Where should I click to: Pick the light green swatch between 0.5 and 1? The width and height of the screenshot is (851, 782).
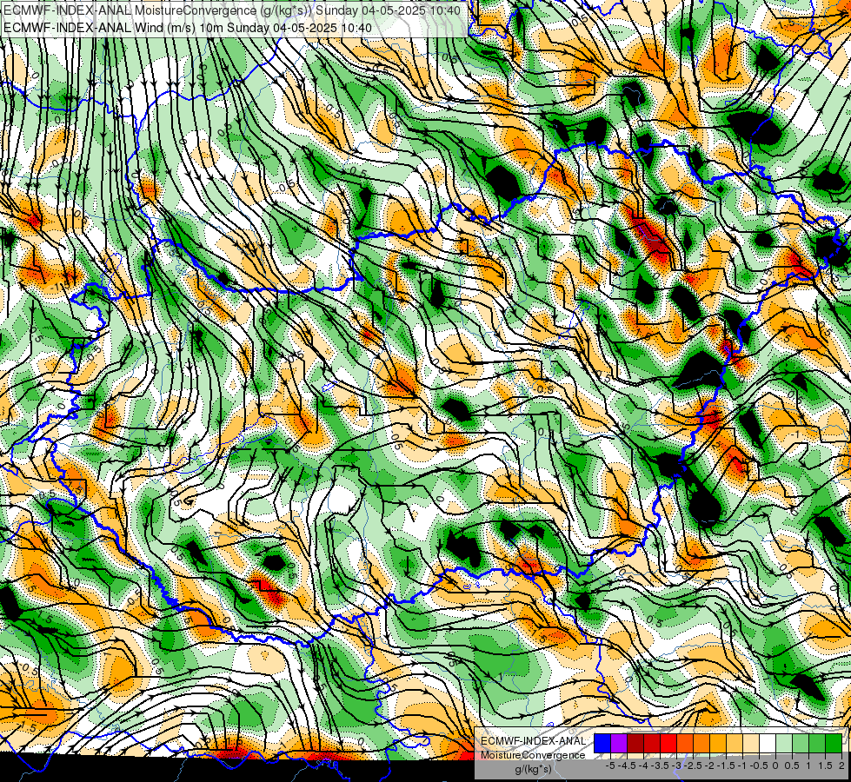click(x=800, y=743)
